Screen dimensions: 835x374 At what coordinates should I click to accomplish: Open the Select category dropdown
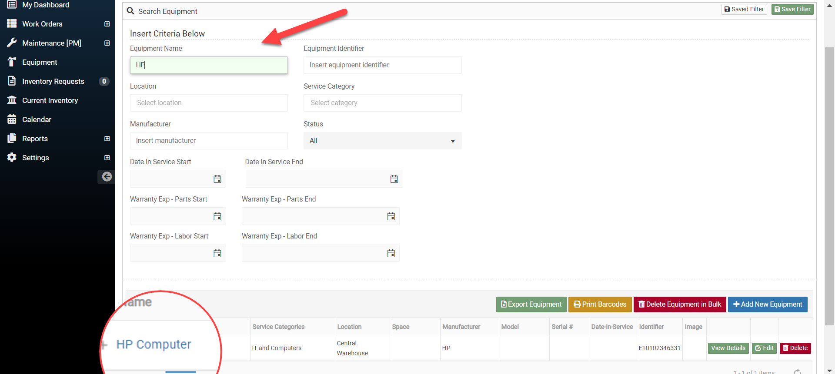tap(382, 103)
